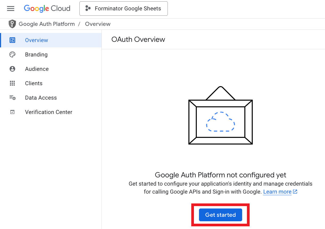The image size is (325, 229).
Task: Open the Clients section
Action: point(51,83)
